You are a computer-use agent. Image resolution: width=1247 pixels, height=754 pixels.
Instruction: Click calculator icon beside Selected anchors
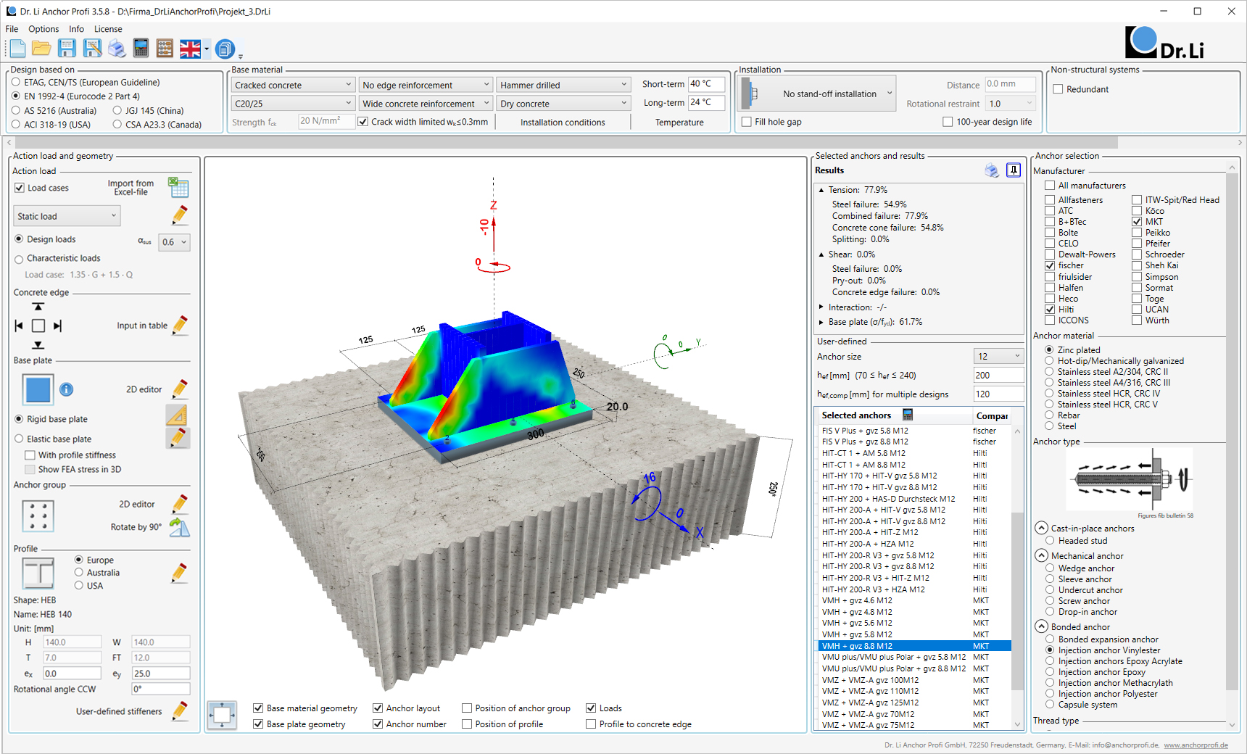coord(908,415)
